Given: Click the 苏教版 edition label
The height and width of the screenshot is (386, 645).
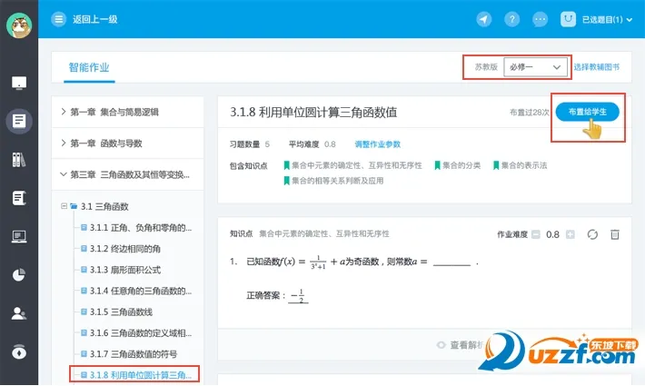Looking at the screenshot, I should [x=486, y=67].
